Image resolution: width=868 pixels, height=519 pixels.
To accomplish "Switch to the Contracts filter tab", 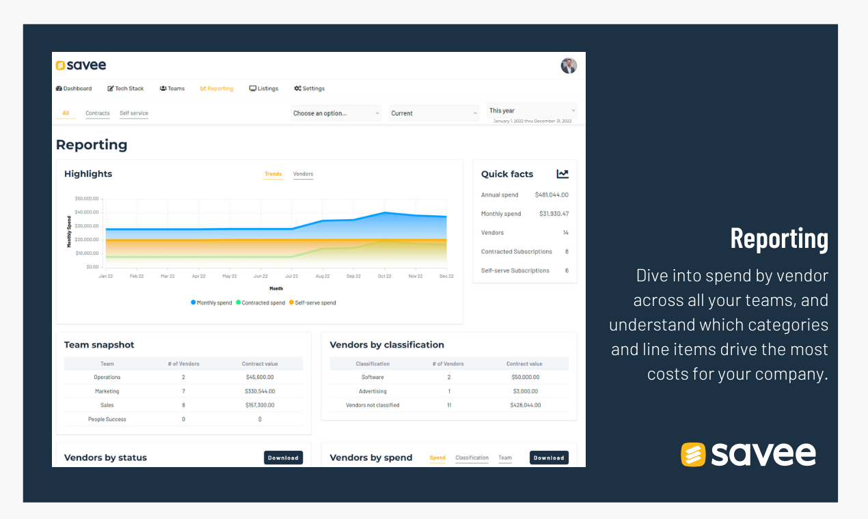I will click(98, 113).
